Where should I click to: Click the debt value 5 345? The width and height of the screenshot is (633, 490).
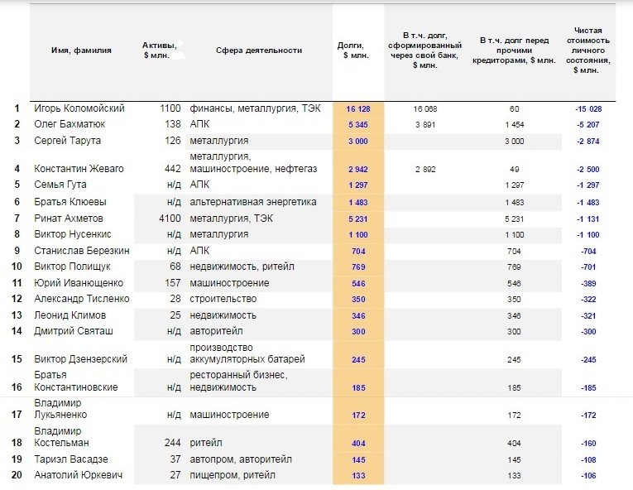tap(357, 124)
